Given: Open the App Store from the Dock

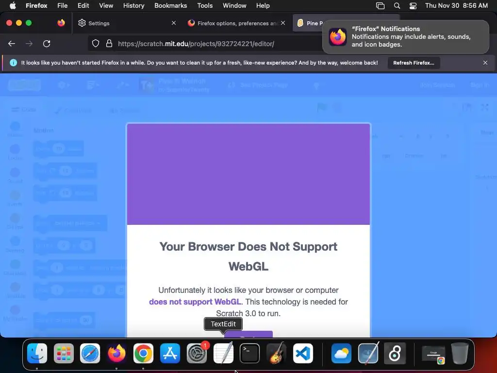Looking at the screenshot, I should [170, 354].
